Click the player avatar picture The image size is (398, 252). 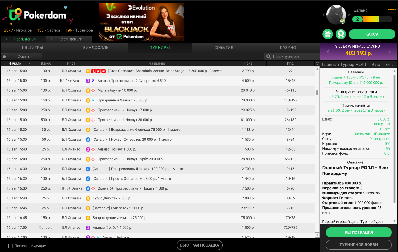[x=336, y=15]
